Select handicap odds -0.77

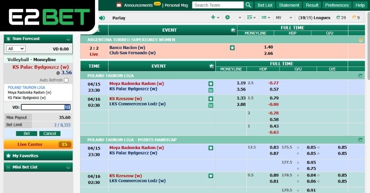273,83
